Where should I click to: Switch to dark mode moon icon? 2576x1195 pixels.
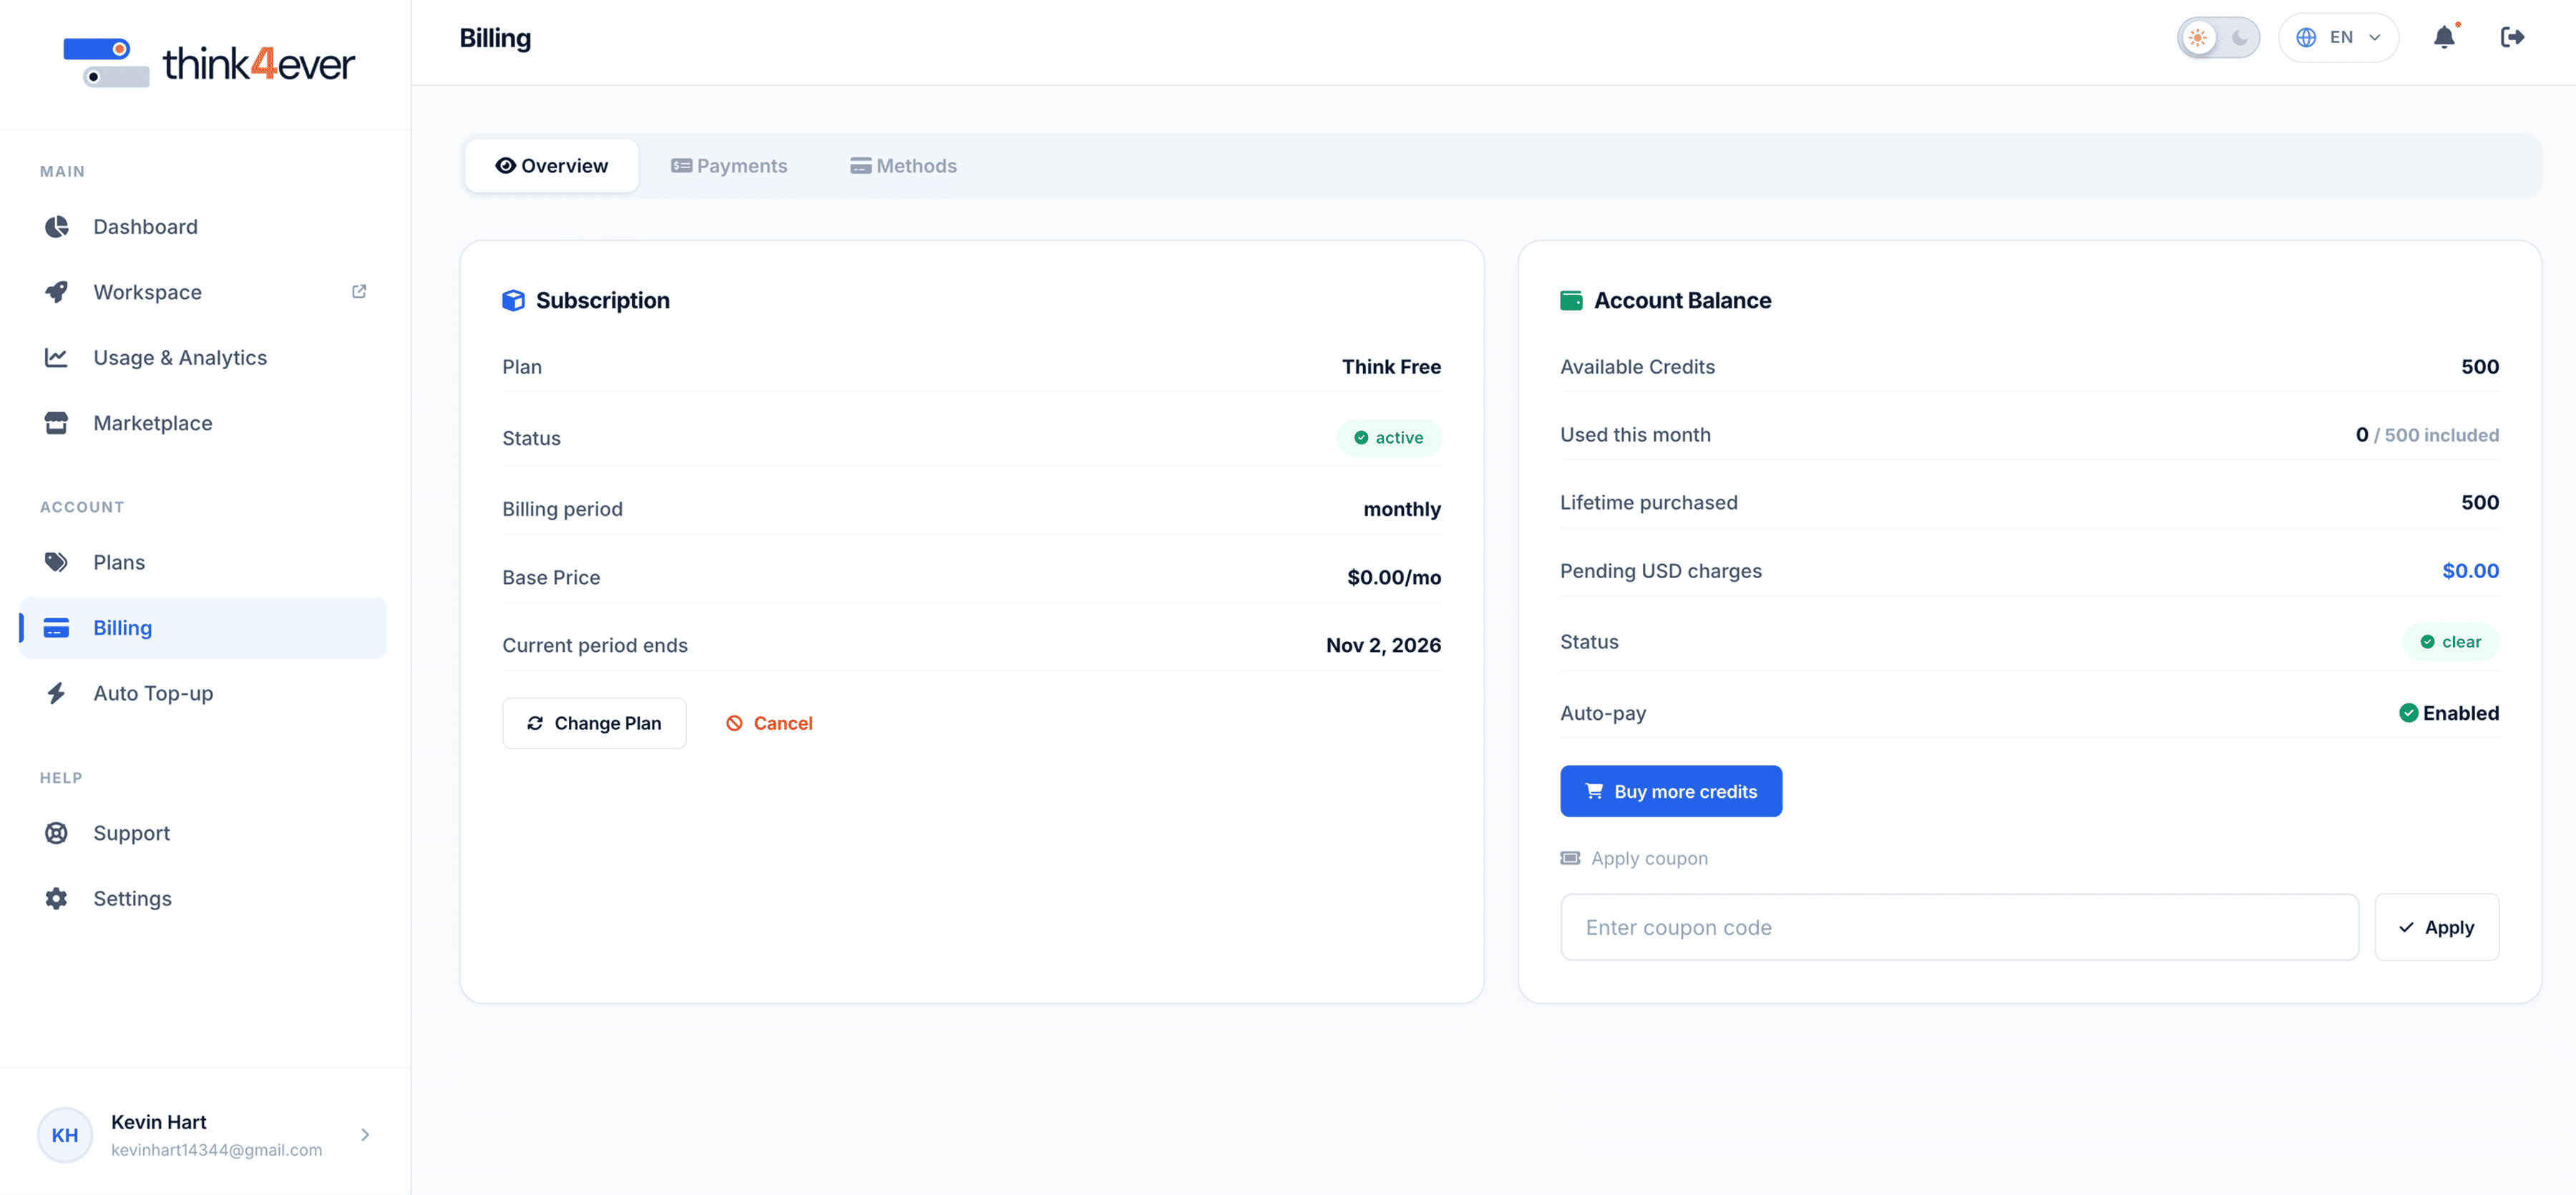pos(2240,38)
